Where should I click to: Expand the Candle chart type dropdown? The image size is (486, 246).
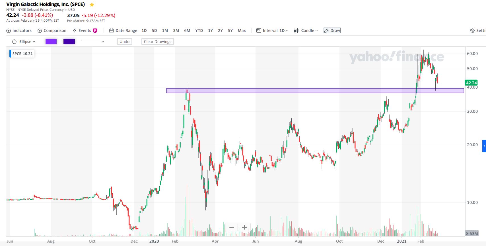(306, 30)
